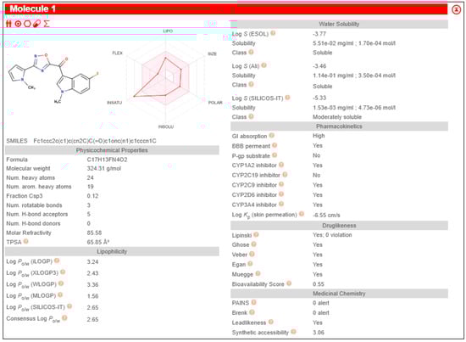Open help icon for Log Po/w (XLOGP3)
The width and height of the screenshot is (466, 342).
[x=63, y=272]
